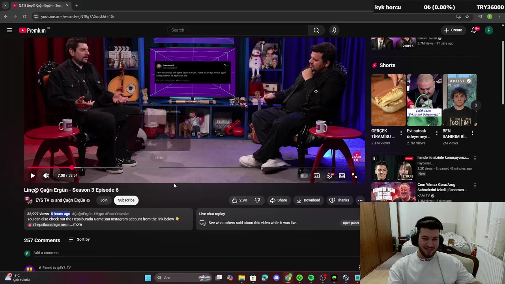
Task: Open Chrome three-dot menu
Action: click(499, 17)
